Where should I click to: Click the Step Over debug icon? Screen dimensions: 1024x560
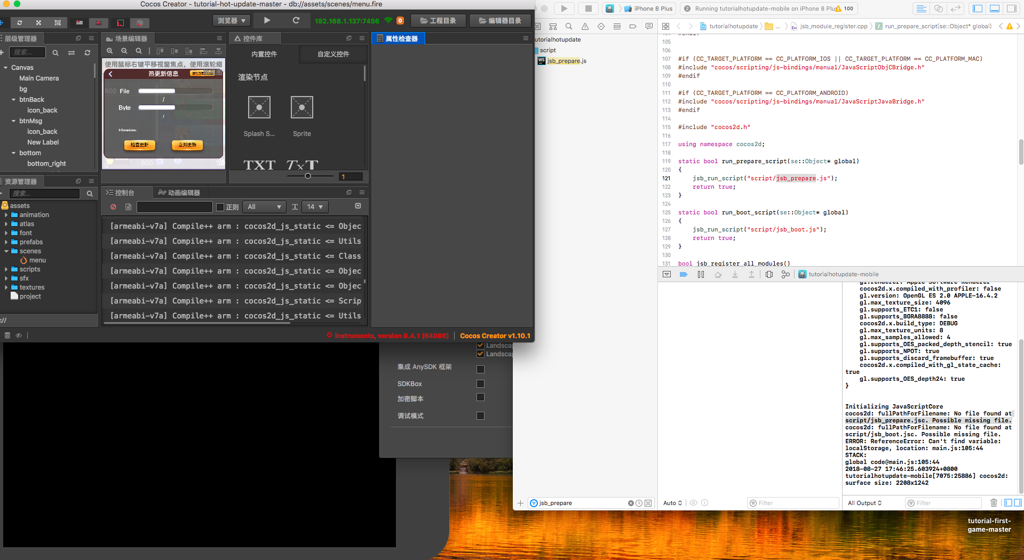(x=718, y=274)
